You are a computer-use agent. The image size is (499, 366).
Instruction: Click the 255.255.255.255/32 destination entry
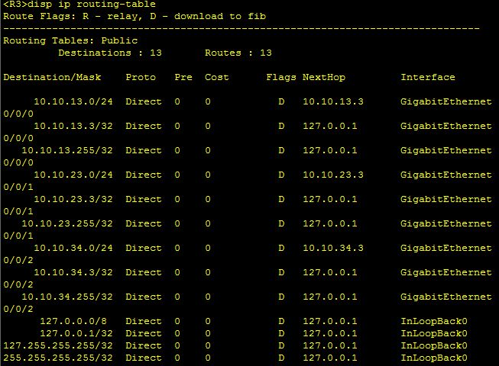pyautogui.click(x=58, y=358)
